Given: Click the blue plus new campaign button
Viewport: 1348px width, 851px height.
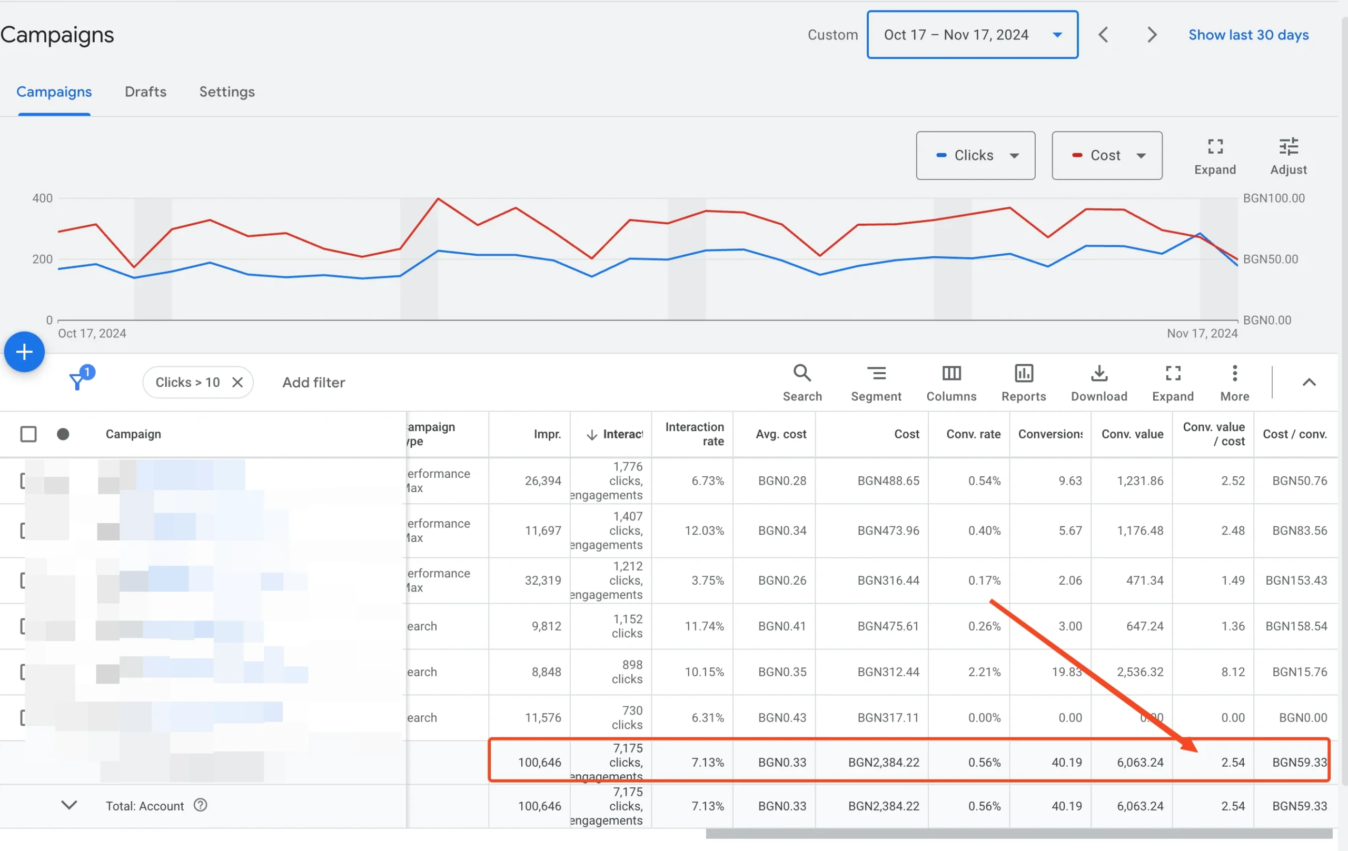Looking at the screenshot, I should point(24,352).
